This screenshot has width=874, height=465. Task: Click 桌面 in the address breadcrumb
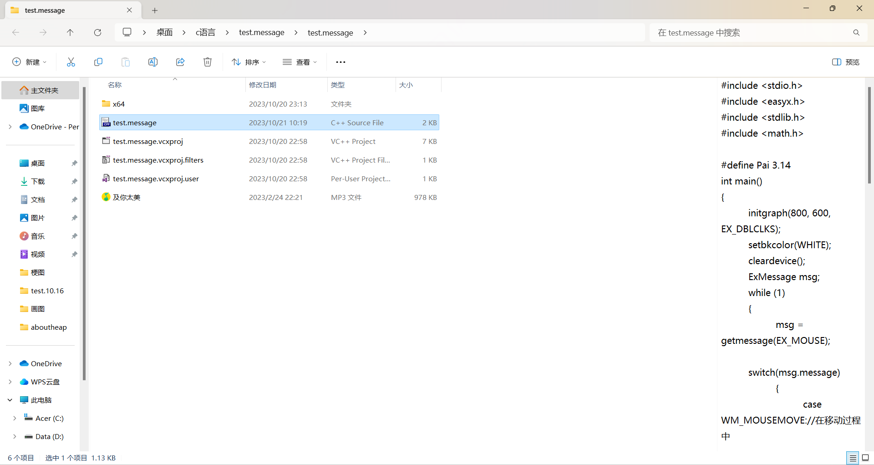(164, 32)
